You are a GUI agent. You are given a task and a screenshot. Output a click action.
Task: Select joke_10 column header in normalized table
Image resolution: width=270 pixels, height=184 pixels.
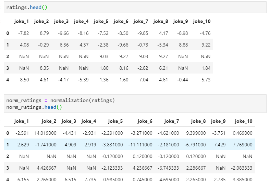[243, 121]
